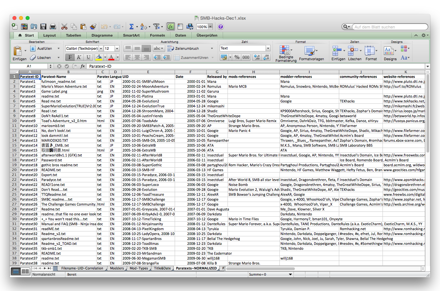Click the large Einfügen paste button
The height and width of the screenshot is (291, 440).
tap(19, 53)
